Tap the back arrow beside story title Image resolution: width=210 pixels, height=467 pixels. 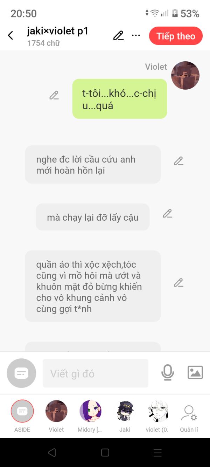coord(10,35)
